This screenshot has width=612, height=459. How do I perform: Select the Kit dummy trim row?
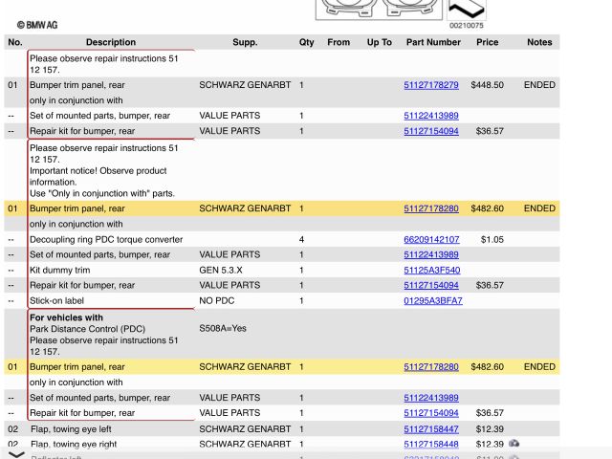[x=63, y=270]
